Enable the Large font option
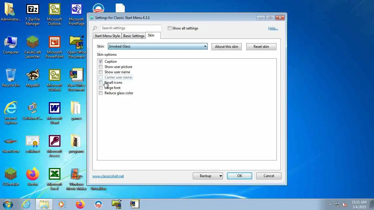 point(101,88)
